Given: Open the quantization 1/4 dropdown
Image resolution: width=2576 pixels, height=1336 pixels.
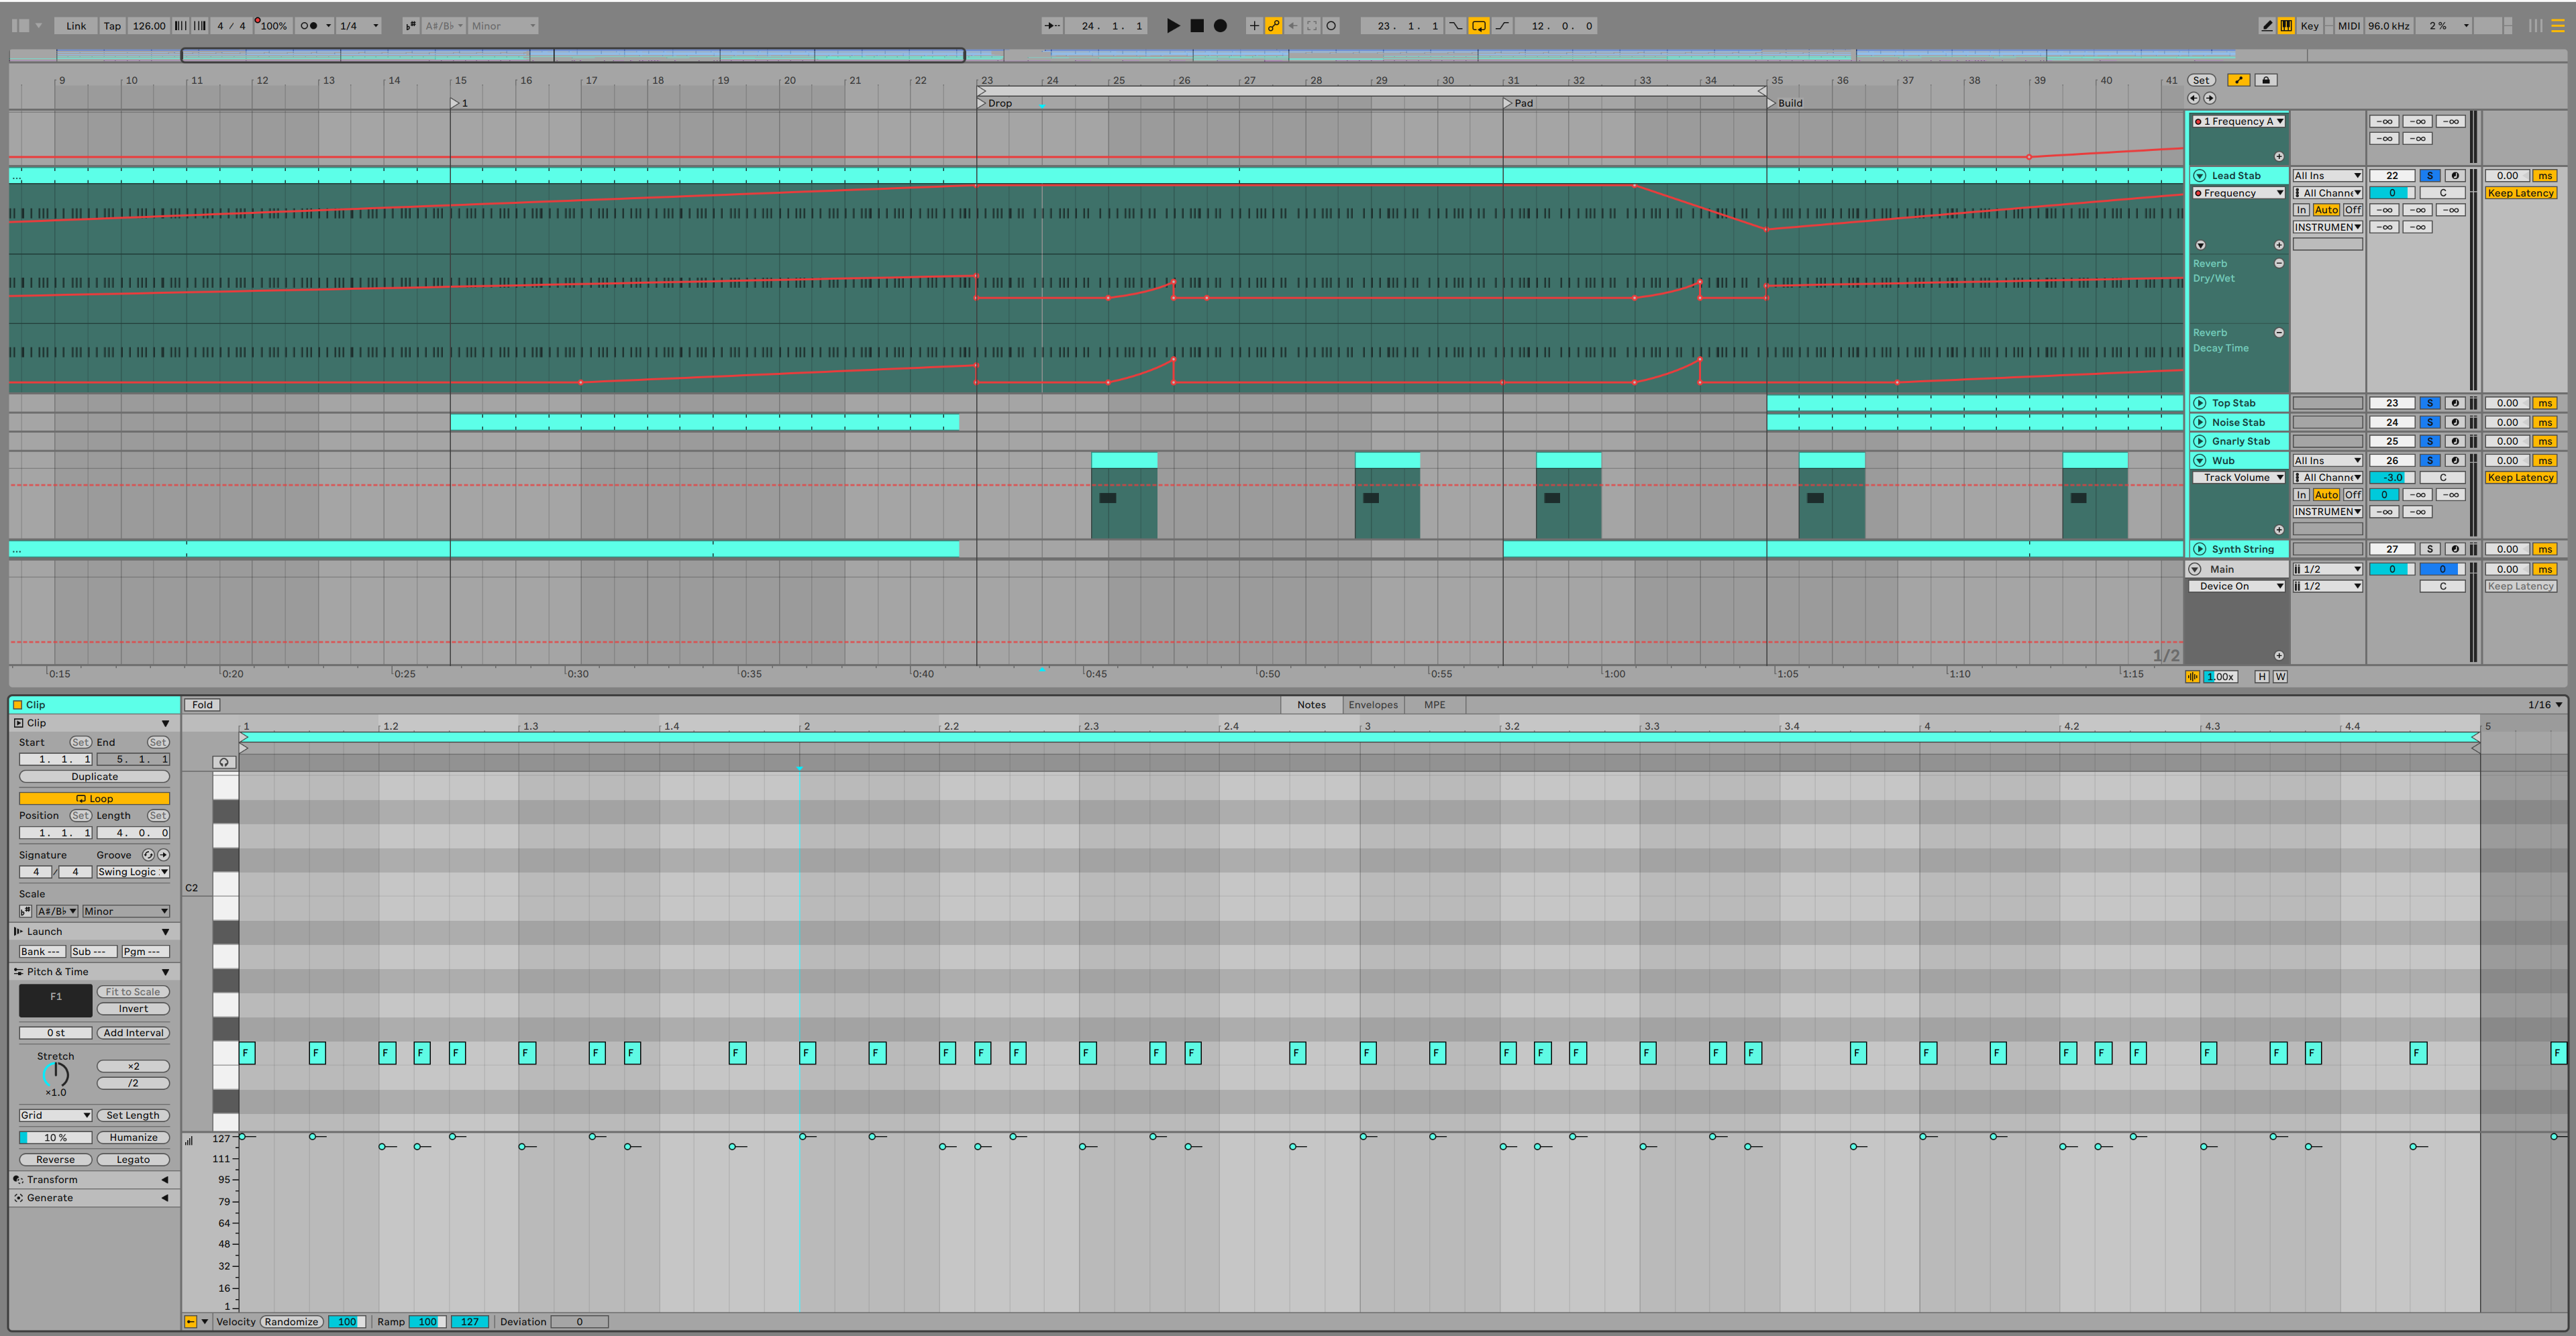Looking at the screenshot, I should pyautogui.click(x=359, y=26).
